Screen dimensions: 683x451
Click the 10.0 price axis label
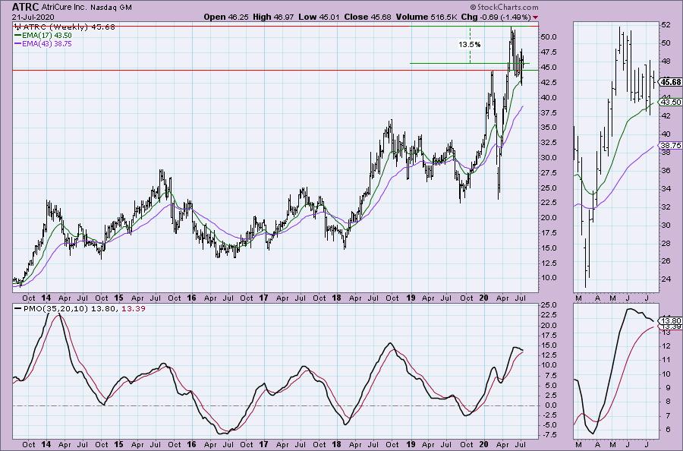(549, 278)
